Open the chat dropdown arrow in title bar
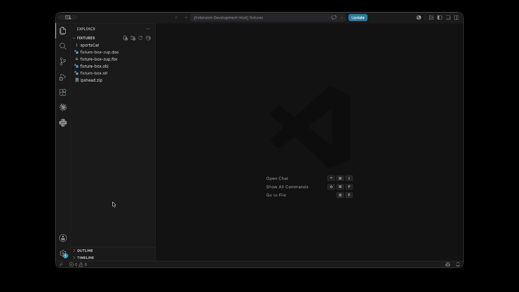Image resolution: width=519 pixels, height=292 pixels. point(342,17)
